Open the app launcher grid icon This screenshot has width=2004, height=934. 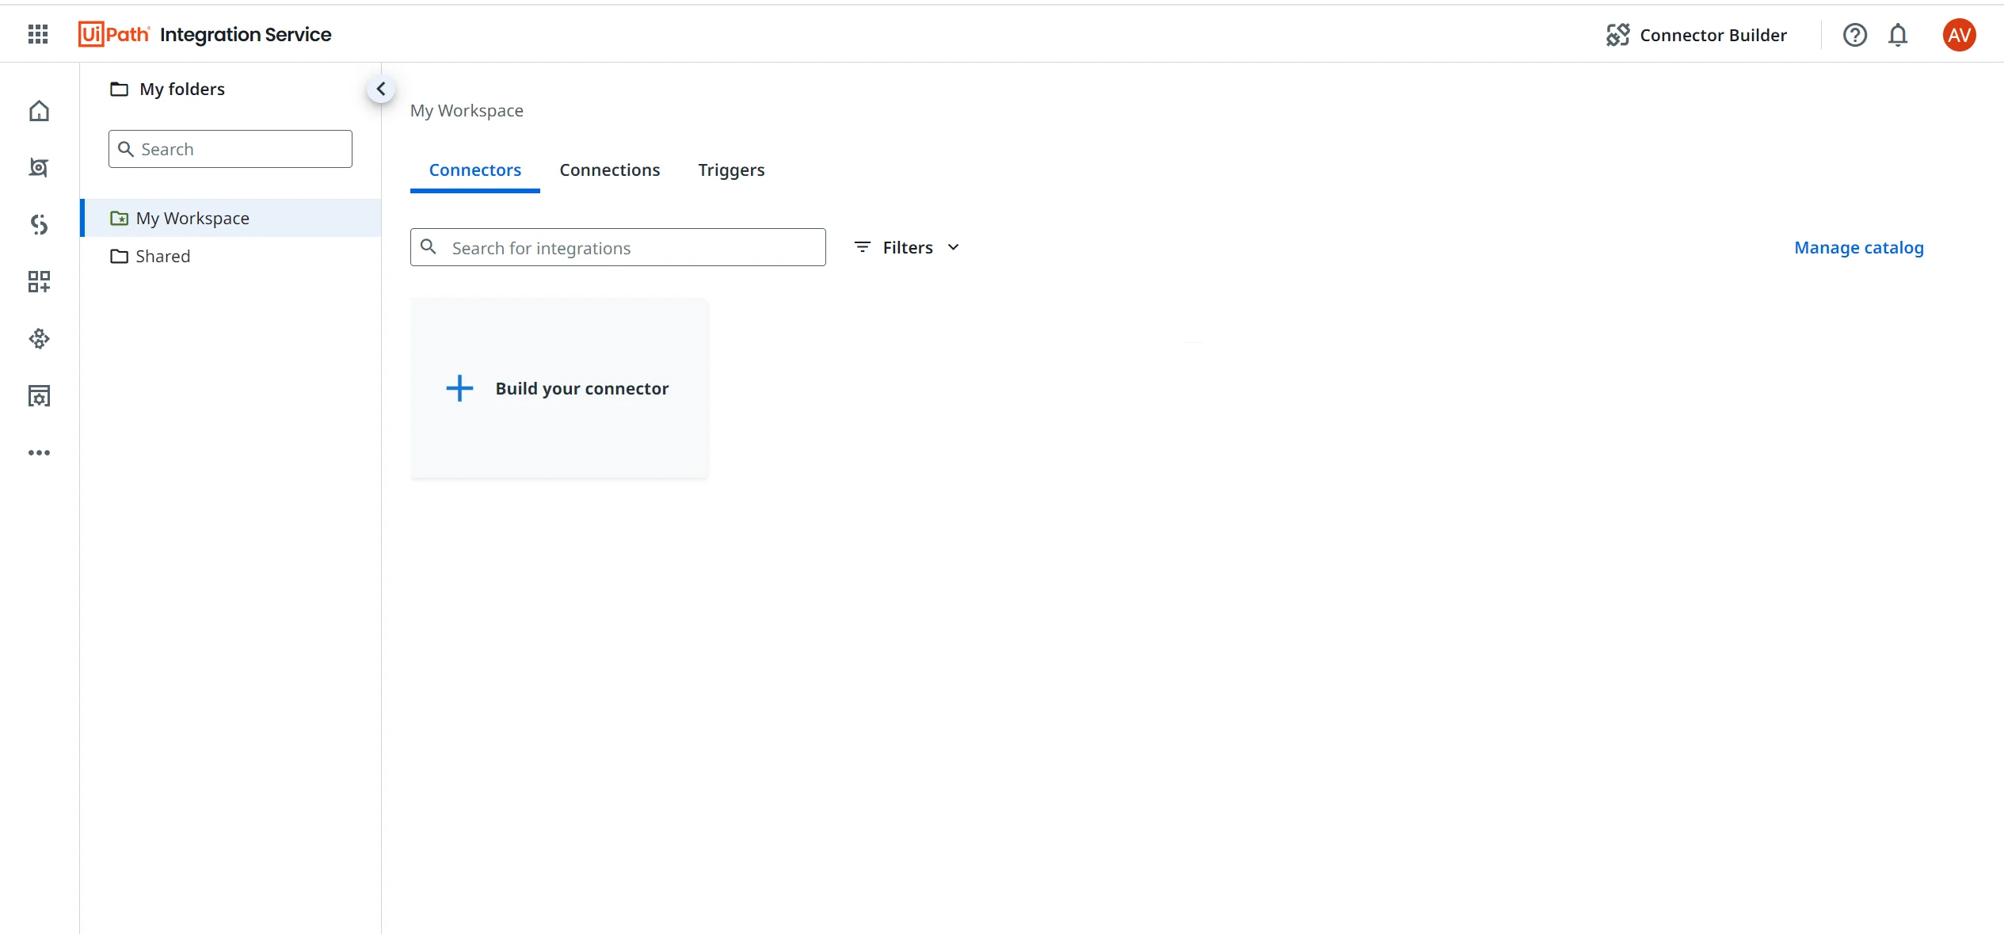38,34
